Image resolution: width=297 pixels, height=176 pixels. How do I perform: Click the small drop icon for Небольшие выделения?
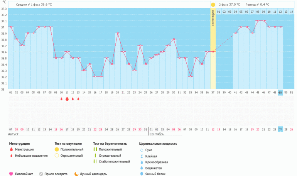click(11, 156)
